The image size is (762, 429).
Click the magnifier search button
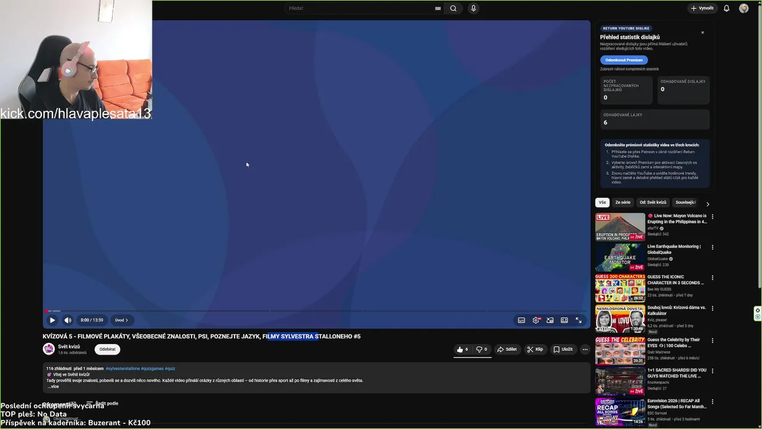[453, 8]
